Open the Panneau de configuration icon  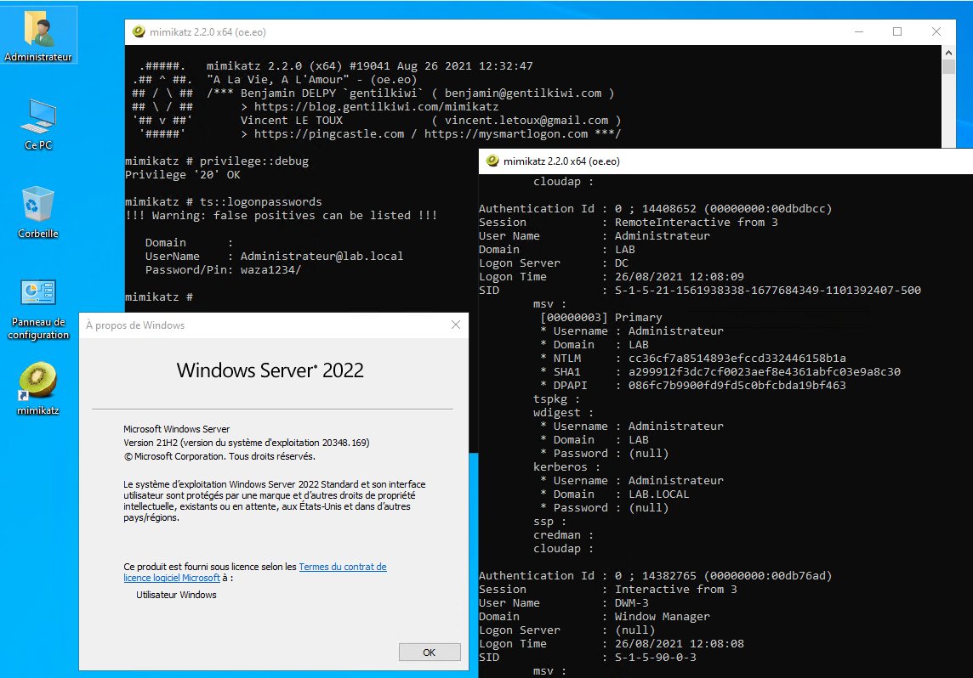point(38,308)
